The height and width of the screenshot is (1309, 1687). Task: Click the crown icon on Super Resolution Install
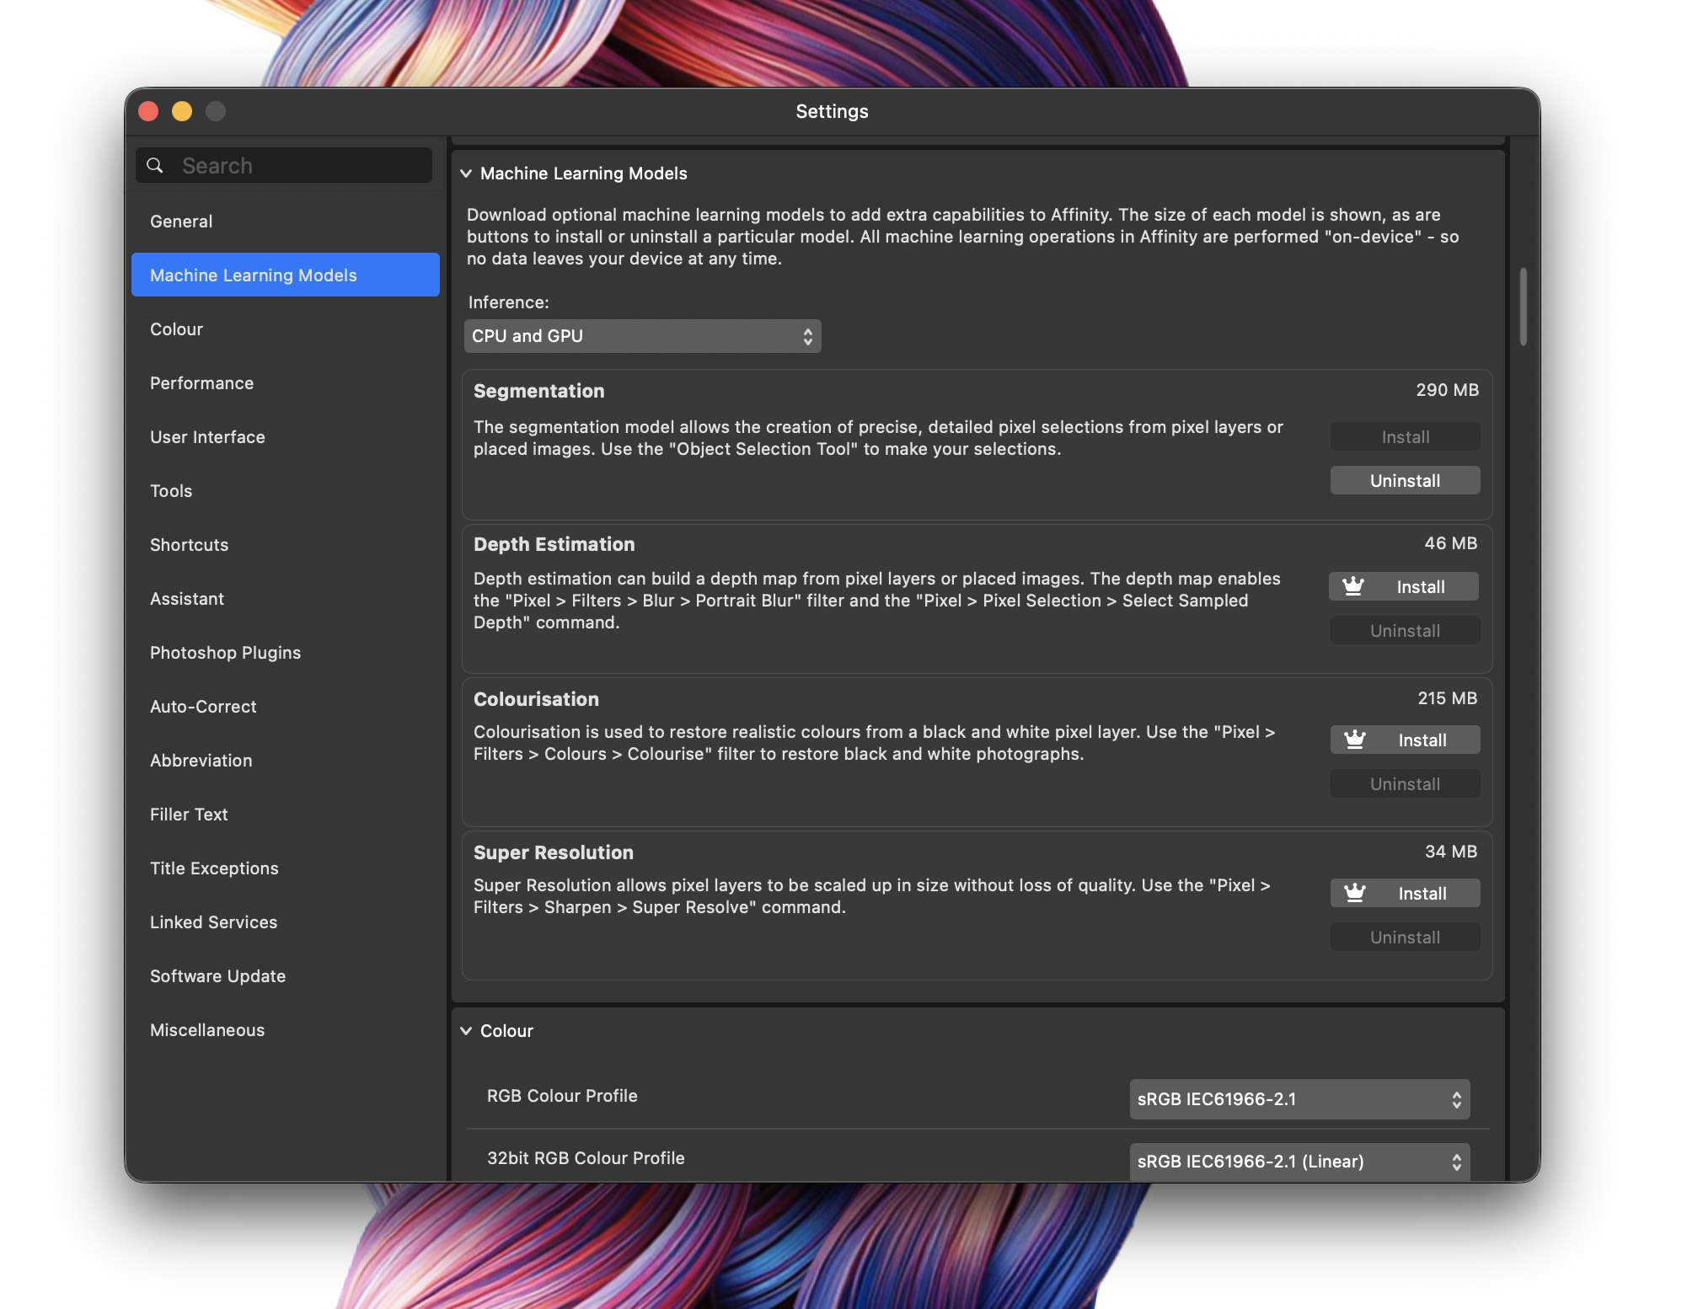[1354, 893]
